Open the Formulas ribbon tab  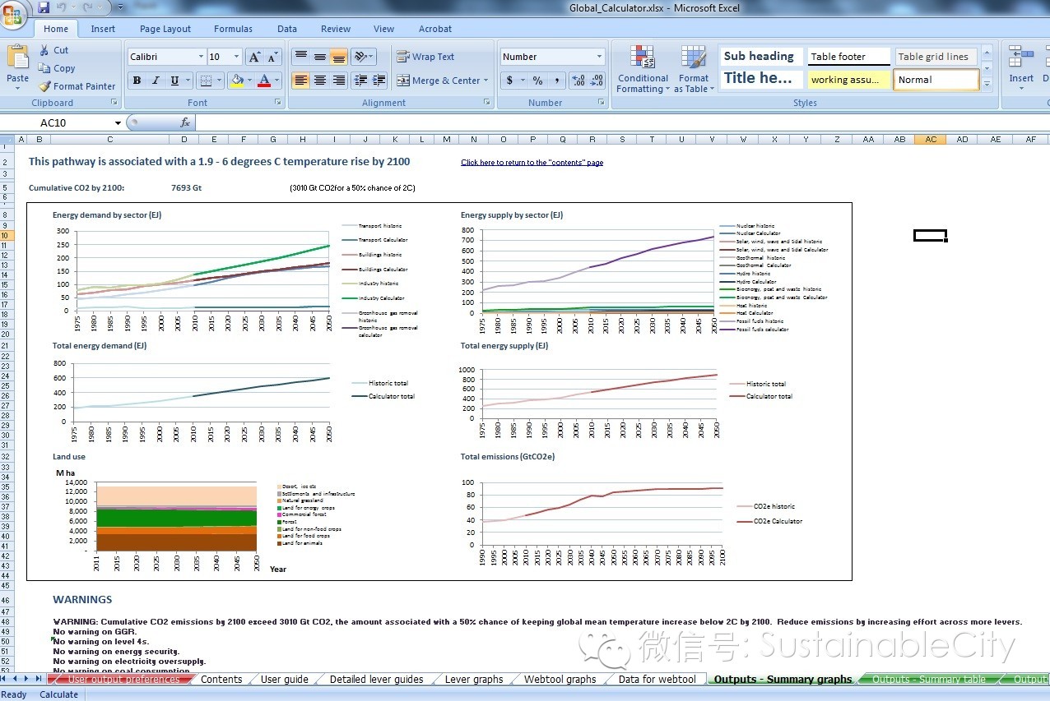[x=234, y=29]
